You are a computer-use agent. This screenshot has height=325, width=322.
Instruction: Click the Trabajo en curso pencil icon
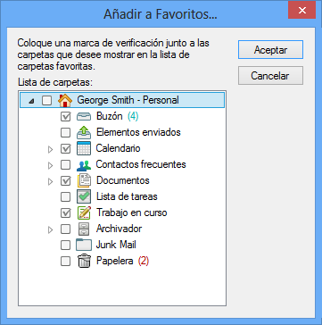tap(84, 212)
